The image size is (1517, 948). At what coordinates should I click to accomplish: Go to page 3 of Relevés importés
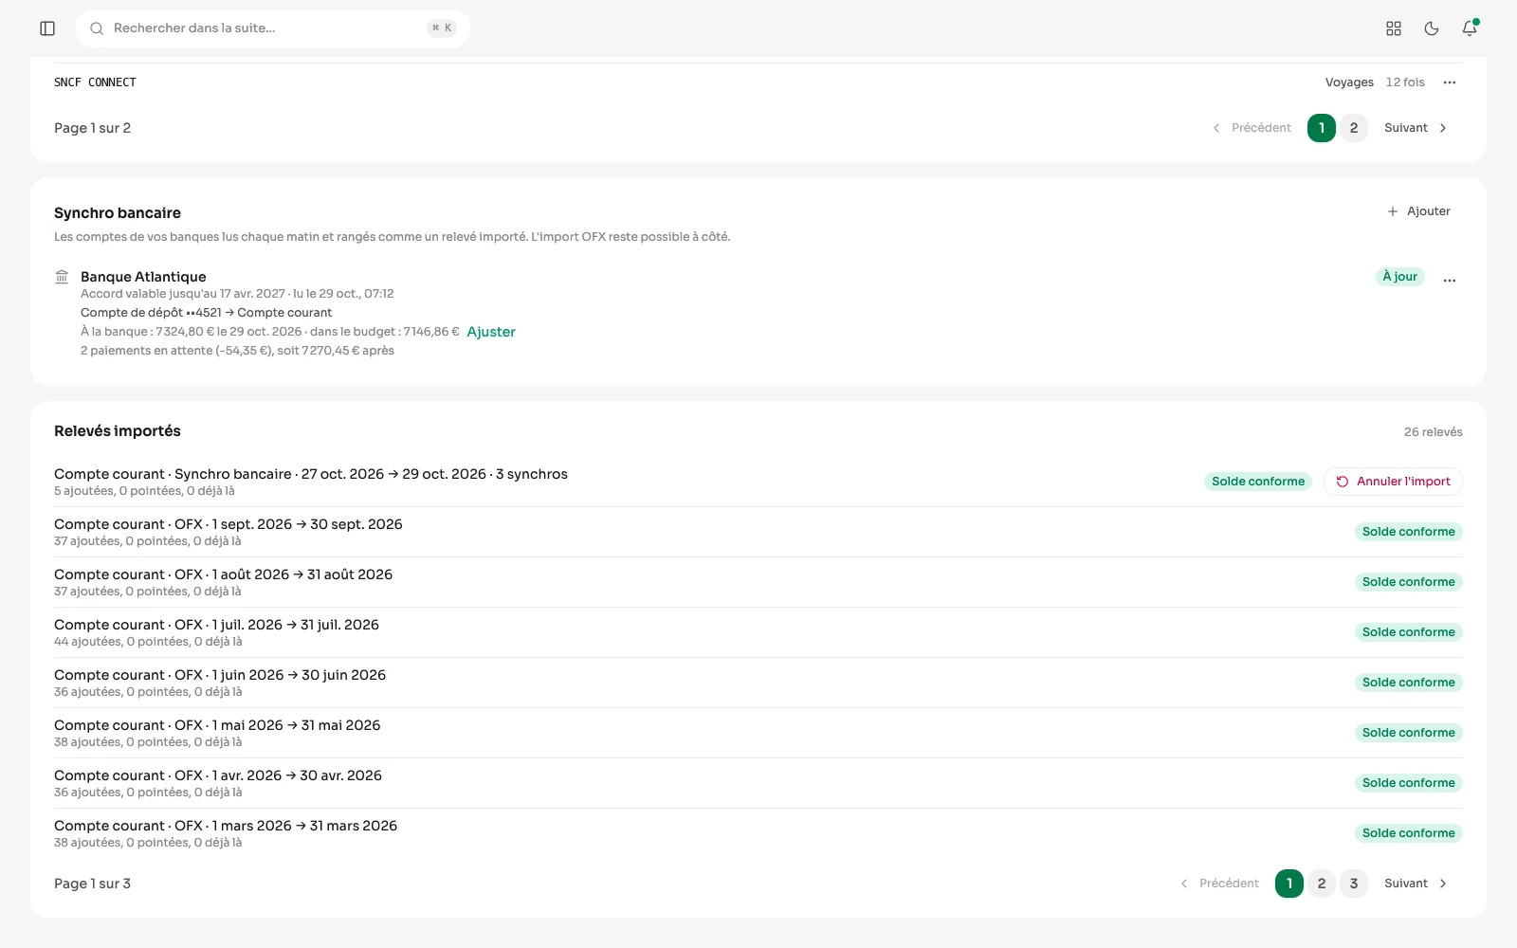[1354, 884]
